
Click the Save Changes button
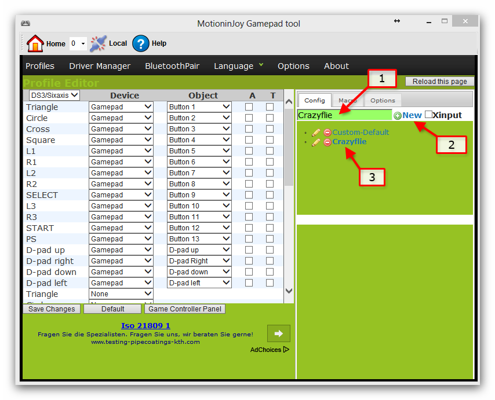click(51, 309)
